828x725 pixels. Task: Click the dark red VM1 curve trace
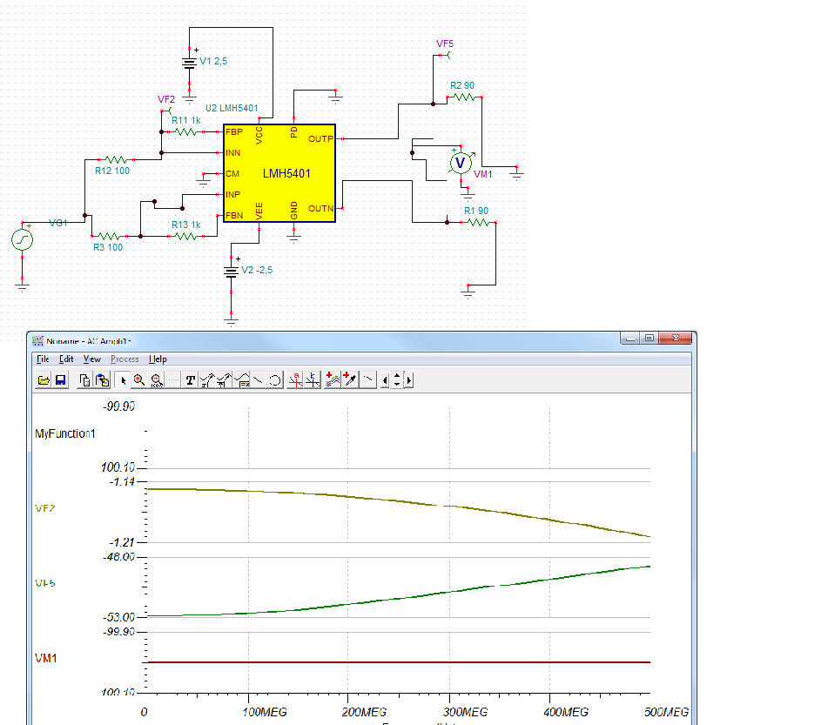399,661
